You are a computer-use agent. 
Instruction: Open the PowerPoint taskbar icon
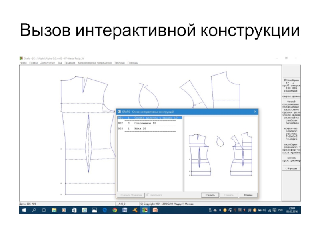[x=155, y=210]
